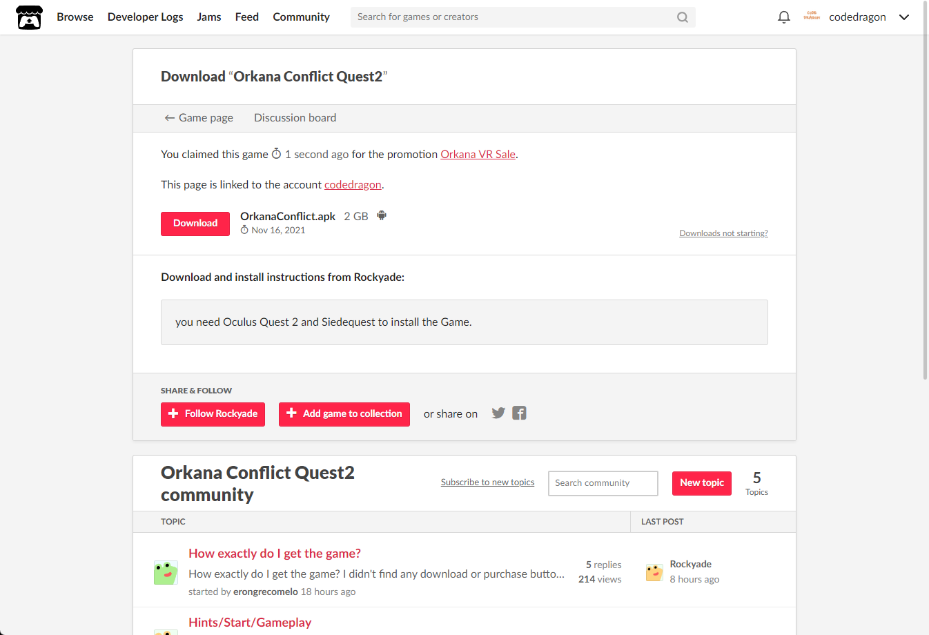Click the search magnifier icon
The width and height of the screenshot is (929, 635).
click(683, 17)
